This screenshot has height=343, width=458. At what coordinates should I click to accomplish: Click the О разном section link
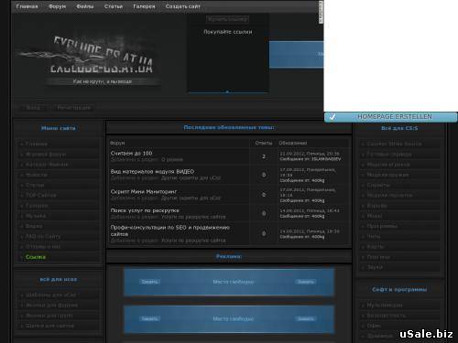tap(172, 159)
